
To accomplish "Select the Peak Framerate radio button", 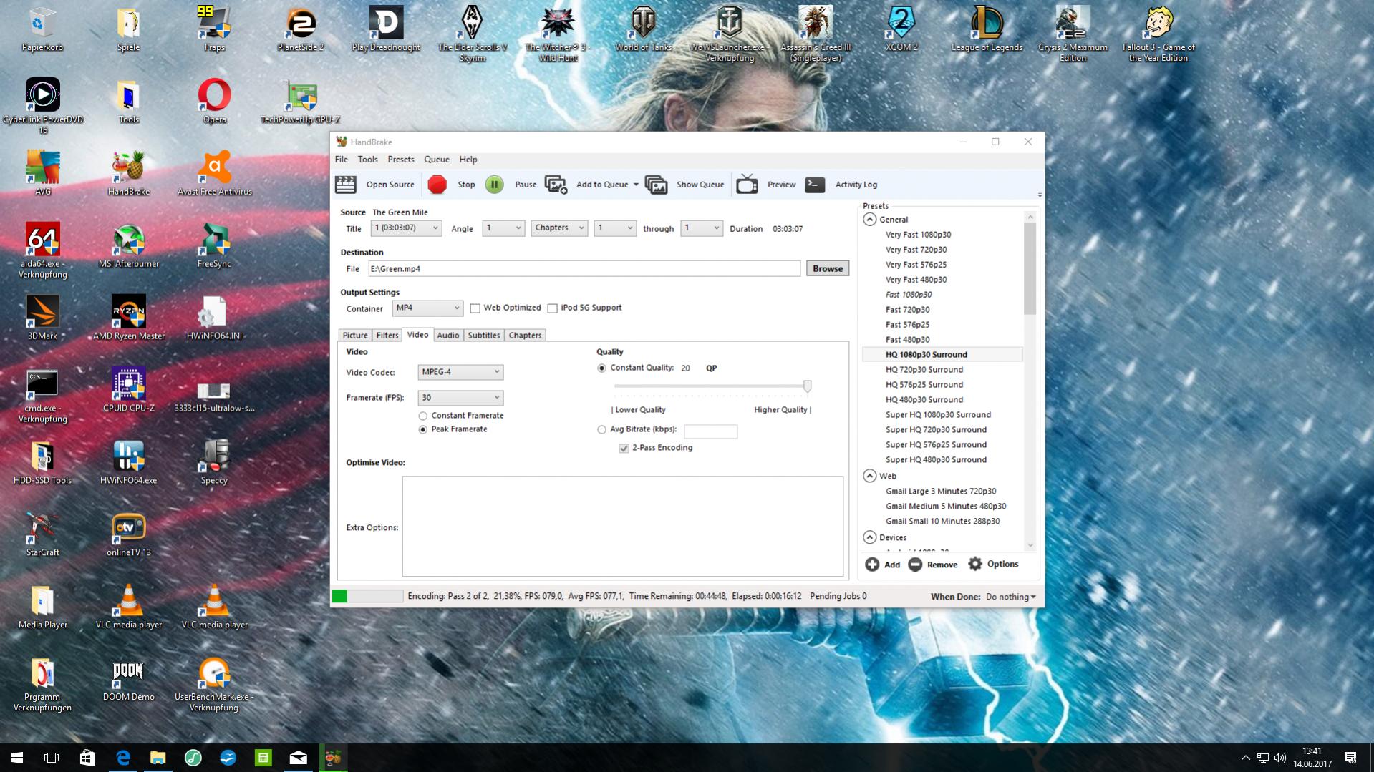I will [x=423, y=429].
